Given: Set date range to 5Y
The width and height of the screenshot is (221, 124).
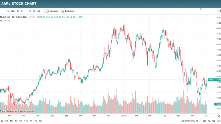Looking at the screenshot, I should 35,121.
